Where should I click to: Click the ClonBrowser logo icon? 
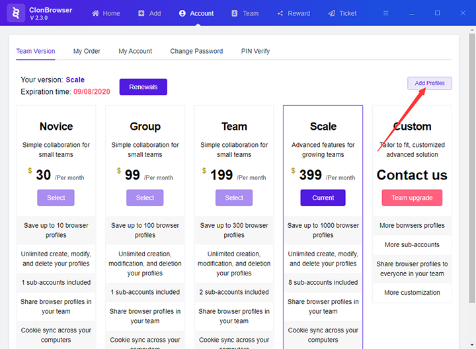pos(16,13)
